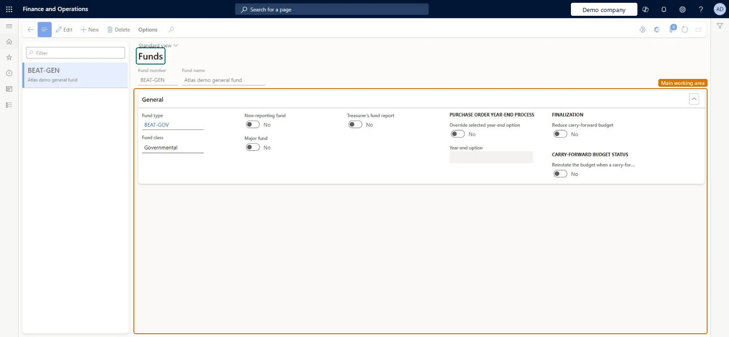Open Modules list icon in sidebar
The height and width of the screenshot is (337, 729).
click(x=9, y=105)
